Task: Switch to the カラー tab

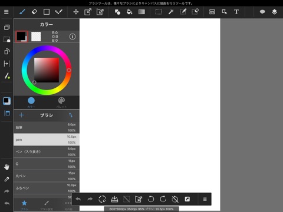Action: coord(31,102)
